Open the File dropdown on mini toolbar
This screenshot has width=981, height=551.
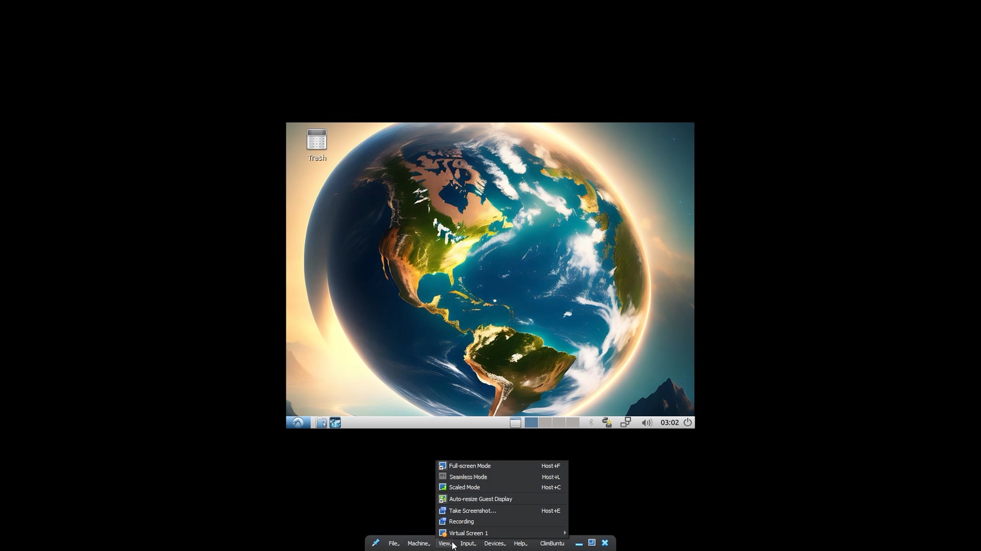[x=393, y=543]
